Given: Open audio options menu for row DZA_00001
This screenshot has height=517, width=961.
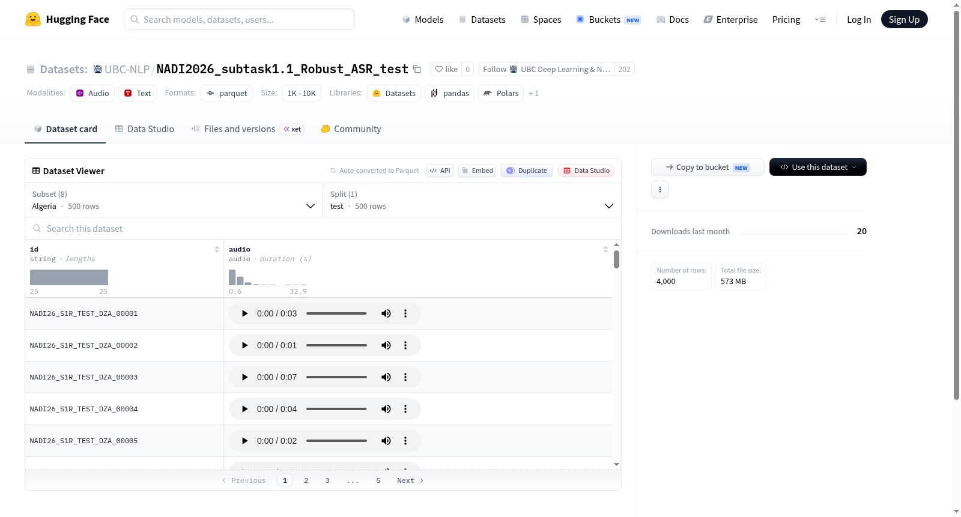Looking at the screenshot, I should click(x=405, y=313).
